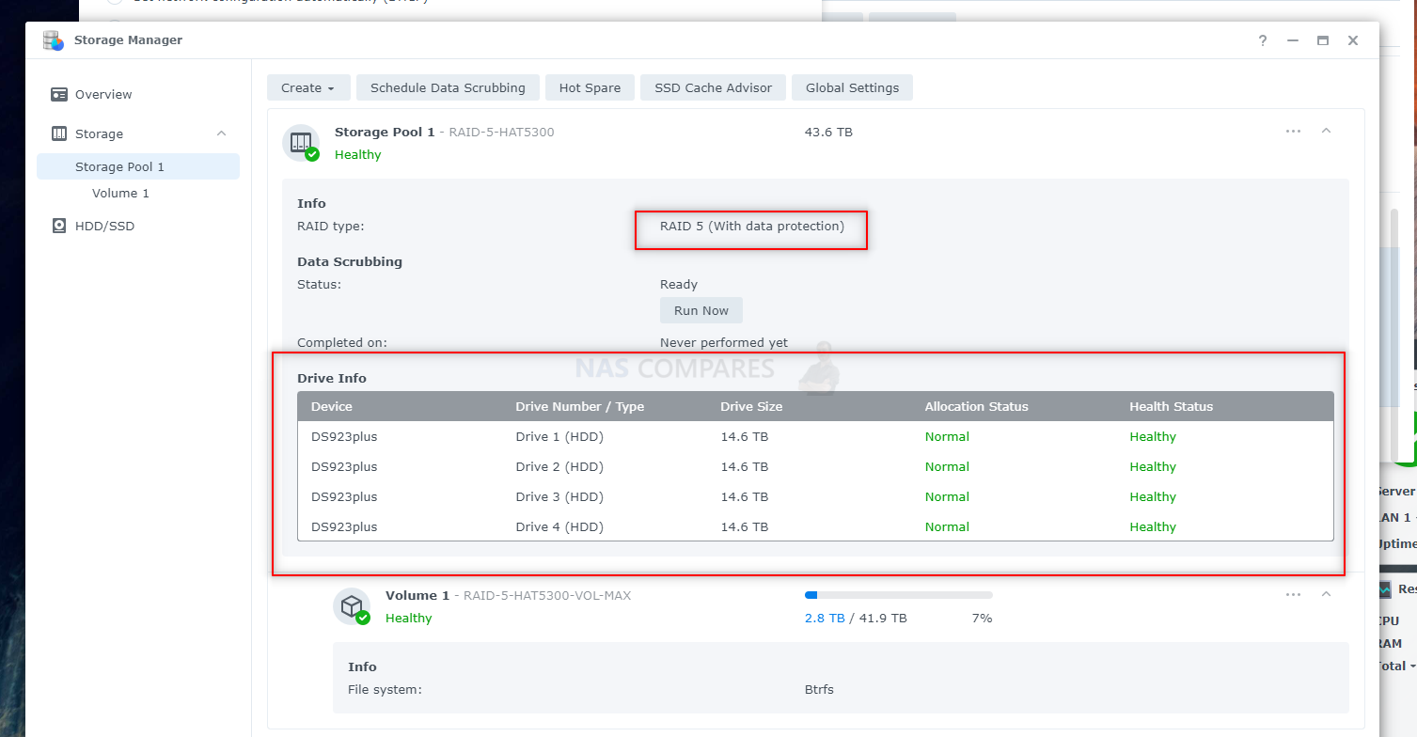Click the Storage Manager app icon in title bar
This screenshot has height=737, width=1417.
[x=54, y=40]
